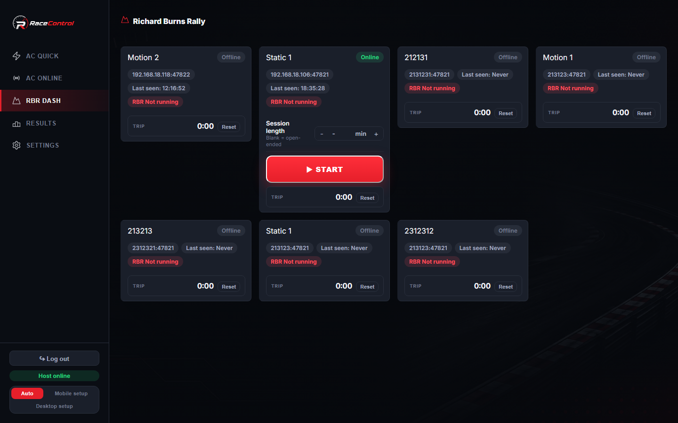Reset trip timer on 2312312 card
This screenshot has width=678, height=423.
click(506, 287)
